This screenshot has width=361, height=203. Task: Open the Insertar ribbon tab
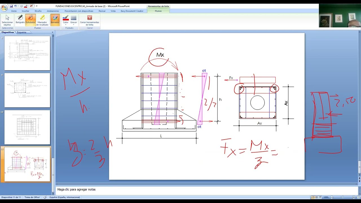25,11
